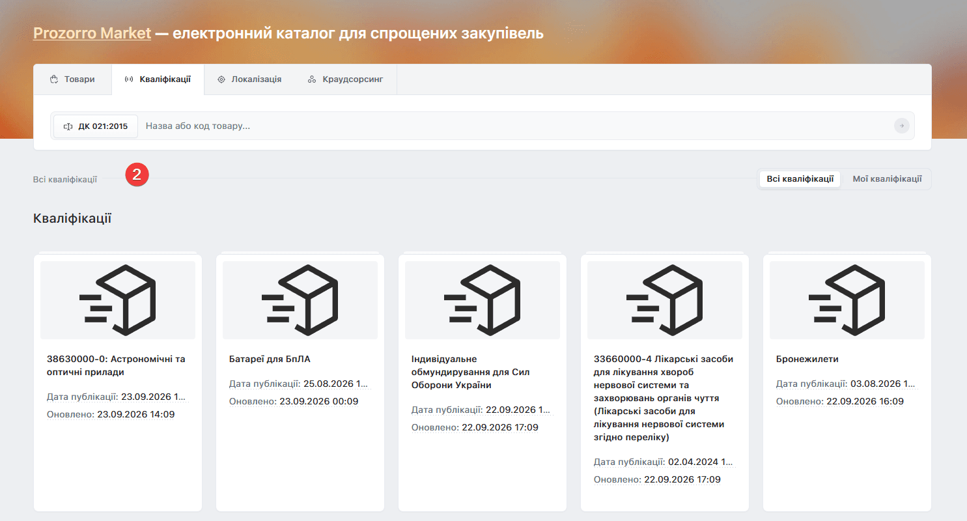Open the ДК 021:2015 classifier selector

point(96,126)
